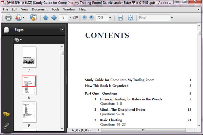Screen dimensions: 203x135
Task: Open the Collaborate people icon
Action: point(18,18)
